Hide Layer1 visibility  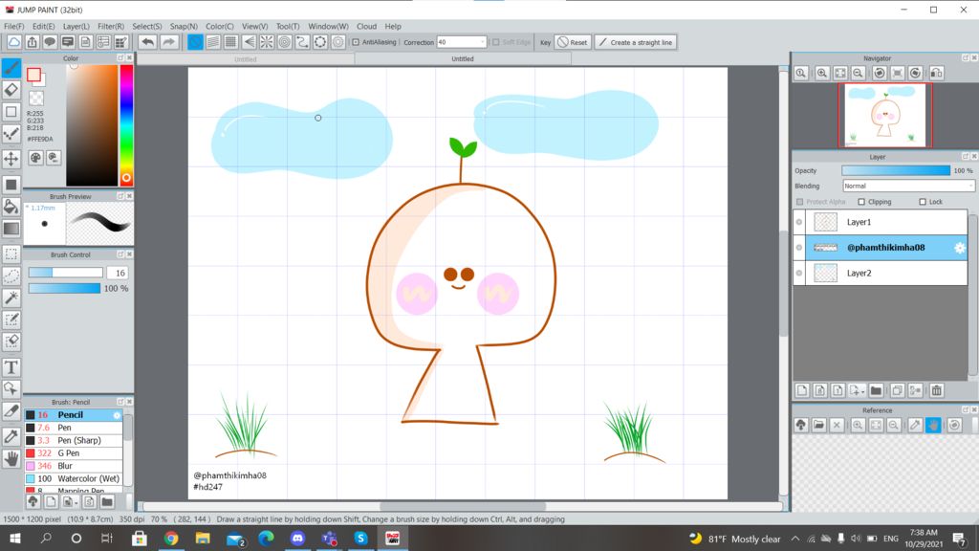[x=799, y=222]
